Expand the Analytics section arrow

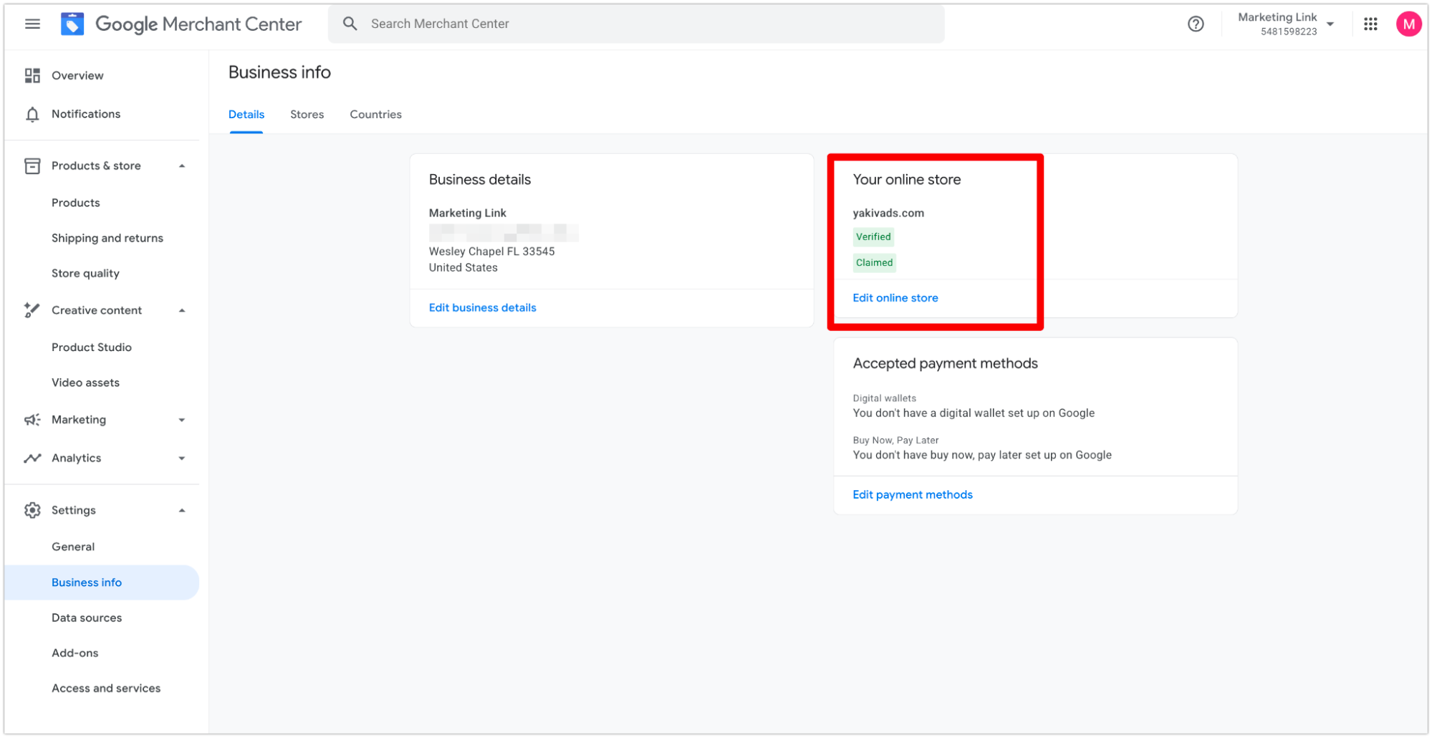pyautogui.click(x=182, y=458)
